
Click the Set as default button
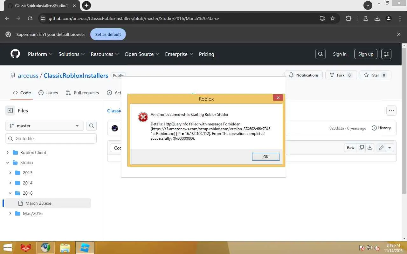[x=108, y=34]
